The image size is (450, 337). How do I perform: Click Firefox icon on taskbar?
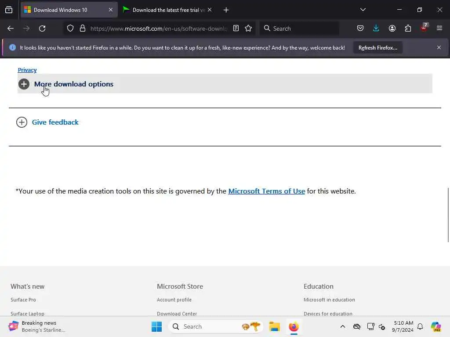pyautogui.click(x=294, y=326)
